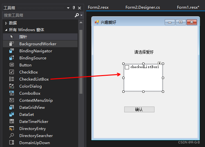This screenshot has height=147, width=205.
Task: Select the 请选择爱好 label on the form
Action: 144,52
